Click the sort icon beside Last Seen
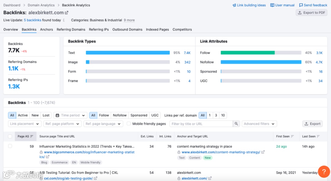This screenshot has width=331, height=181. tap(318, 137)
